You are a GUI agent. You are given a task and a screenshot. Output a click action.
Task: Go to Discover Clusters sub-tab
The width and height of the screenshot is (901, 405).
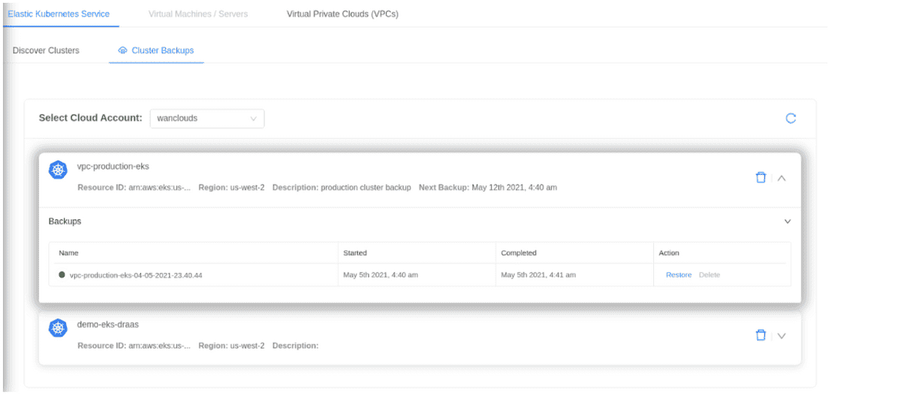(46, 51)
